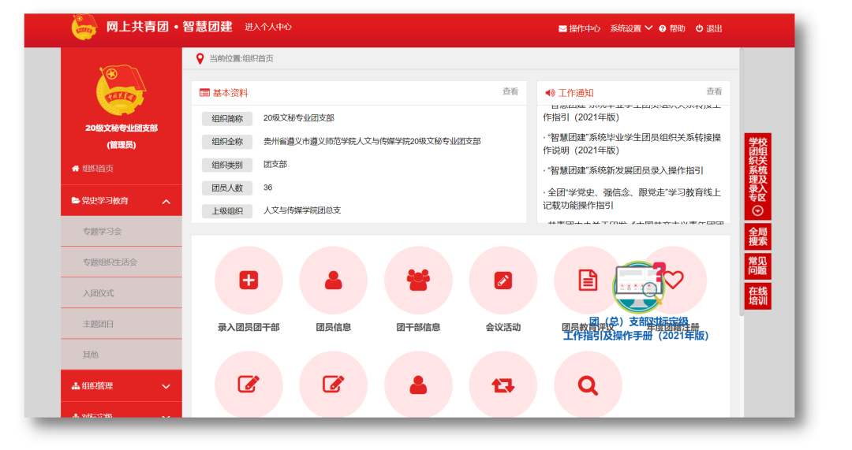Click the magnifier search icon in the second row
This screenshot has height=450, width=852.
(x=588, y=385)
